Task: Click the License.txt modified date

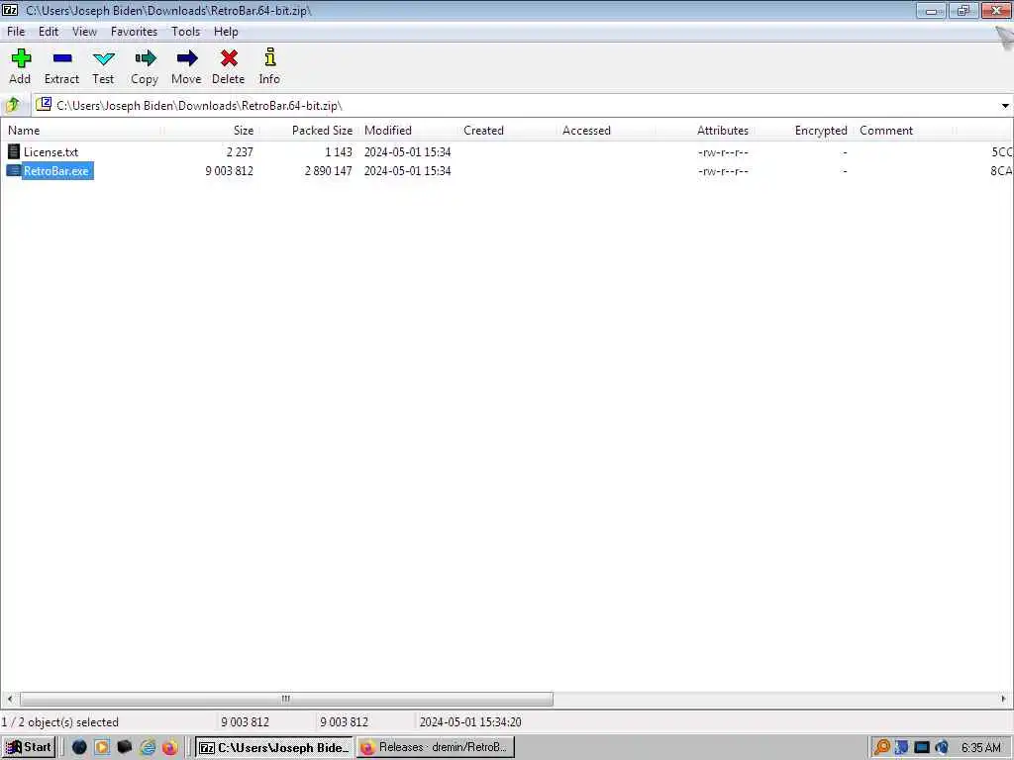Action: pos(407,151)
